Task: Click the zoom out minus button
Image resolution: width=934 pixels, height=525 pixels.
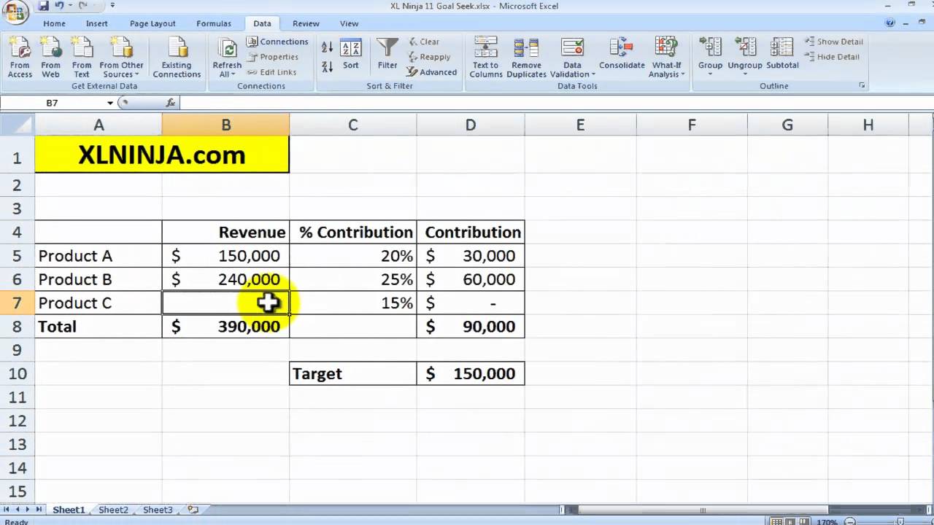Action: click(851, 521)
